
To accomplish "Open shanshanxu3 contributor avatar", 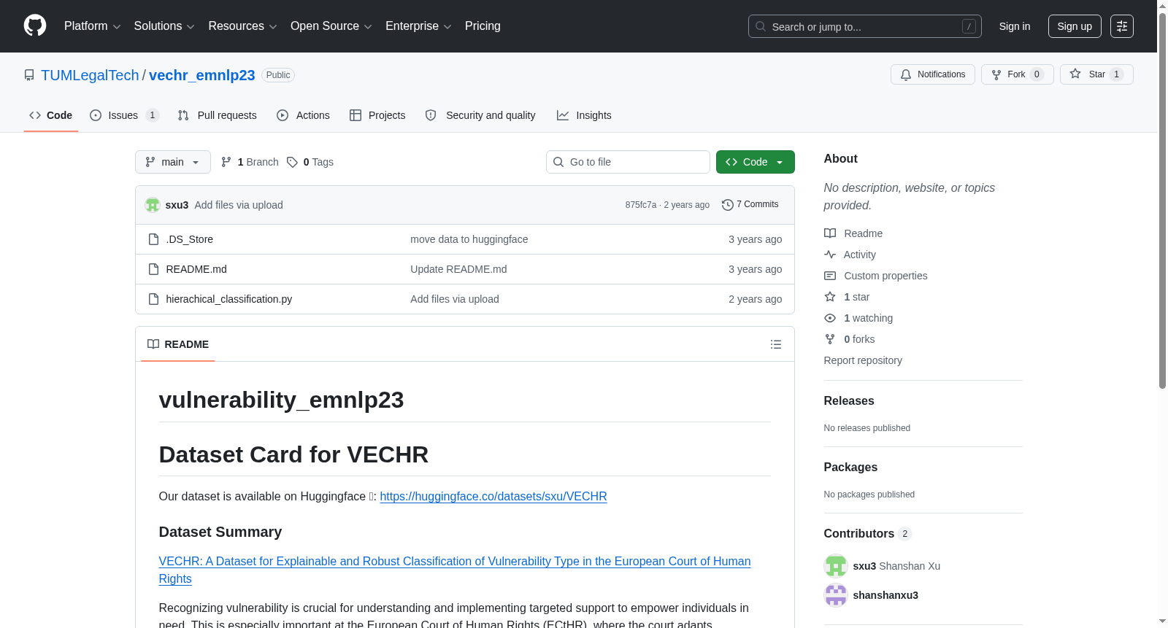I will pos(836,595).
